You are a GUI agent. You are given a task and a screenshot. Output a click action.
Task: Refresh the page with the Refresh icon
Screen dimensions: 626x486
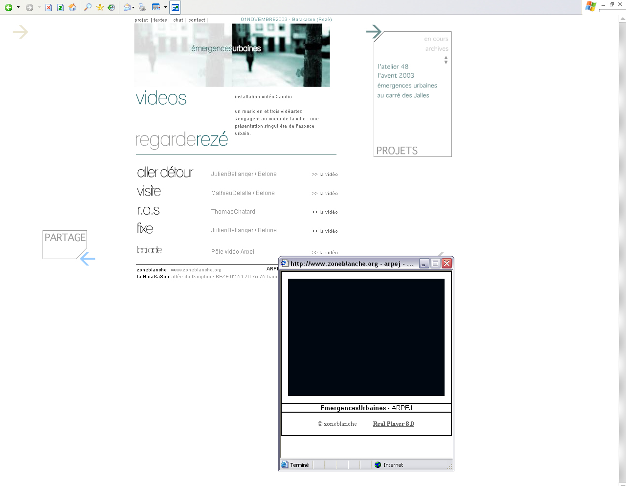pos(60,7)
